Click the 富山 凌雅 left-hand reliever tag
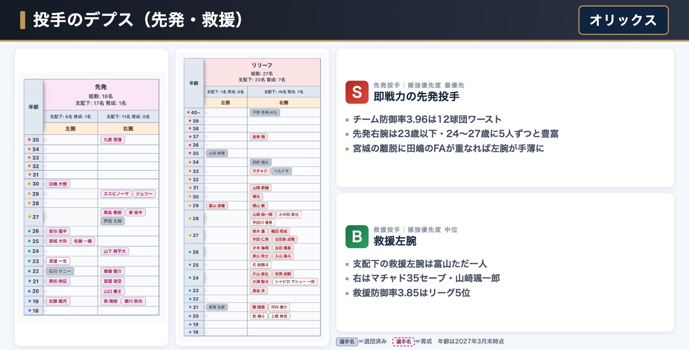 point(217,206)
